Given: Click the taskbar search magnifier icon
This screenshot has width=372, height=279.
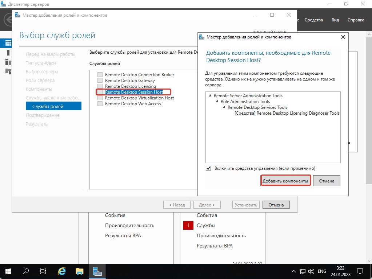Looking at the screenshot, I should click(26, 271).
